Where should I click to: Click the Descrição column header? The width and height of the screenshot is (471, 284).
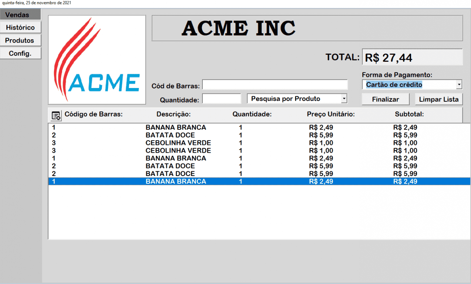coord(174,114)
